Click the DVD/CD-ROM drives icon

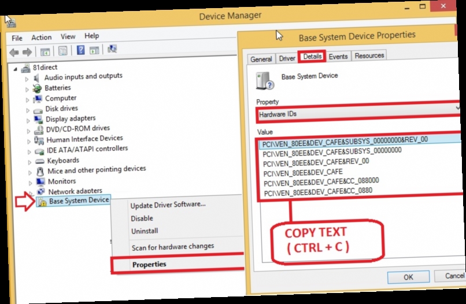pos(39,130)
